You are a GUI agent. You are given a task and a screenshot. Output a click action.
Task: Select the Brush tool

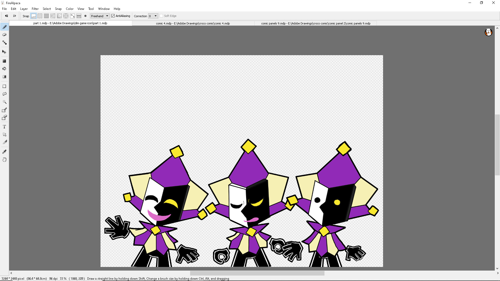(x=4, y=27)
